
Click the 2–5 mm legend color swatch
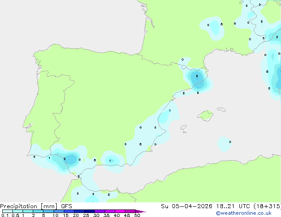tap(38, 211)
